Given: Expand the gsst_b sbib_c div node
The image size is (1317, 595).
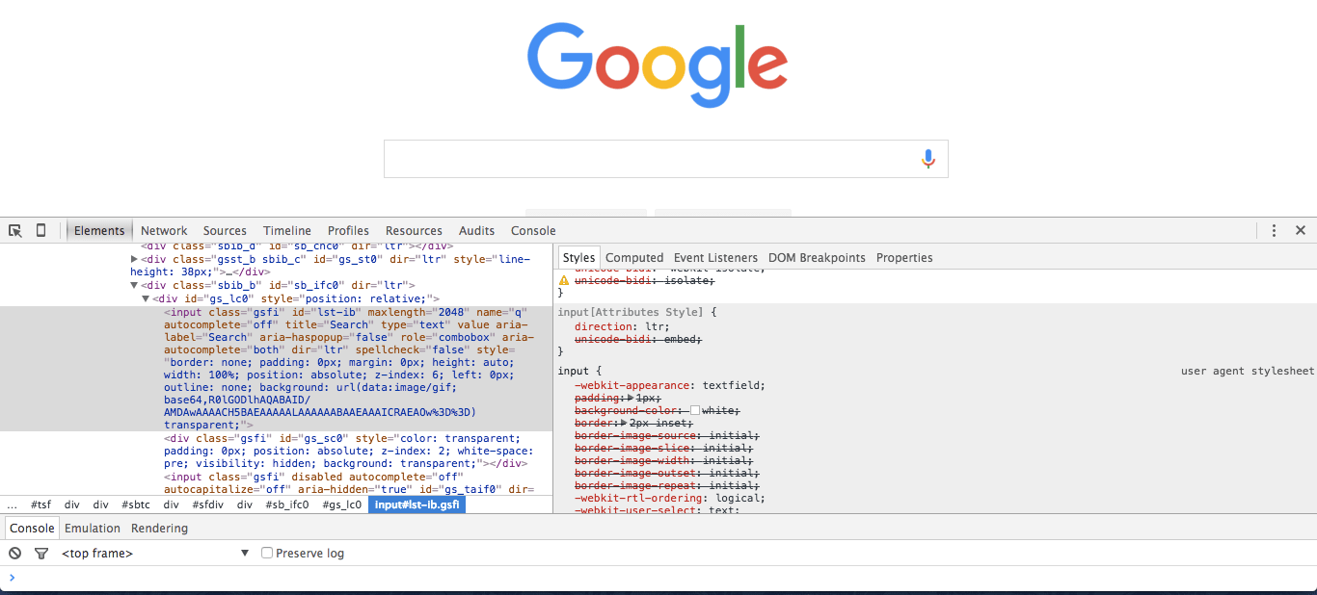Looking at the screenshot, I should [135, 259].
